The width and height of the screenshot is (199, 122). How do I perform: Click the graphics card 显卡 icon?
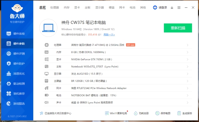point(46,59)
